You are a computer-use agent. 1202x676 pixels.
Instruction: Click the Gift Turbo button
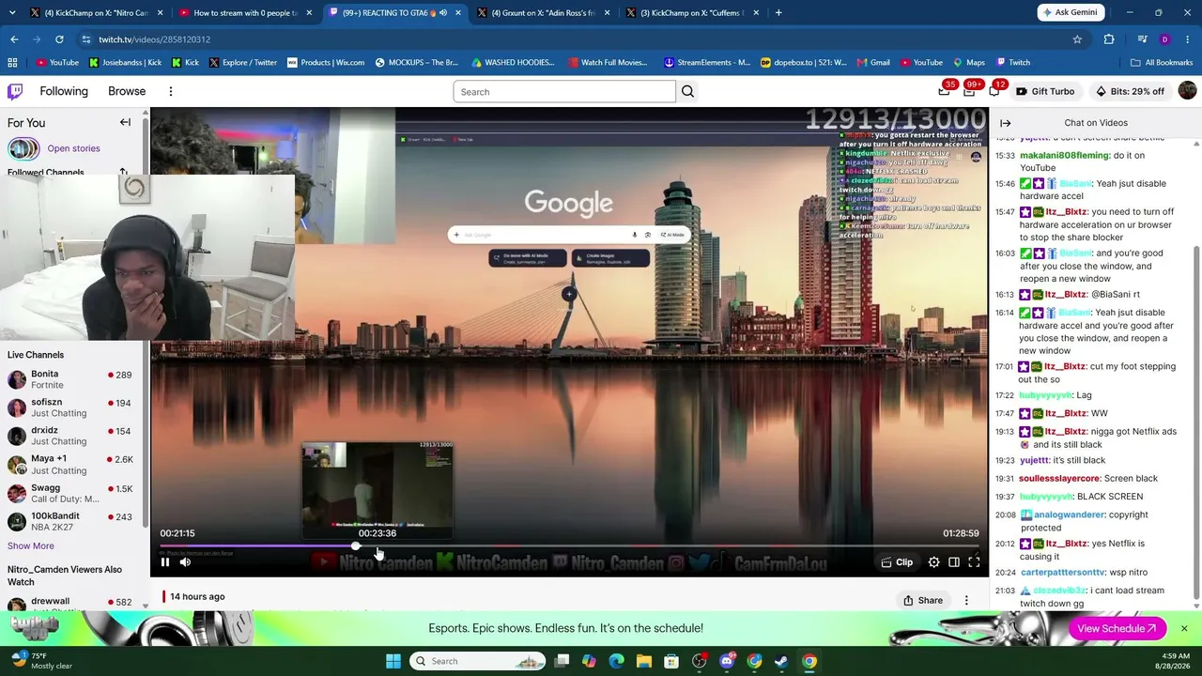pyautogui.click(x=1045, y=91)
